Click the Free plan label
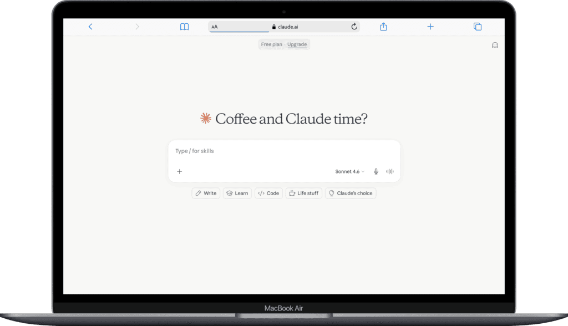This screenshot has width=568, height=326. coord(271,44)
